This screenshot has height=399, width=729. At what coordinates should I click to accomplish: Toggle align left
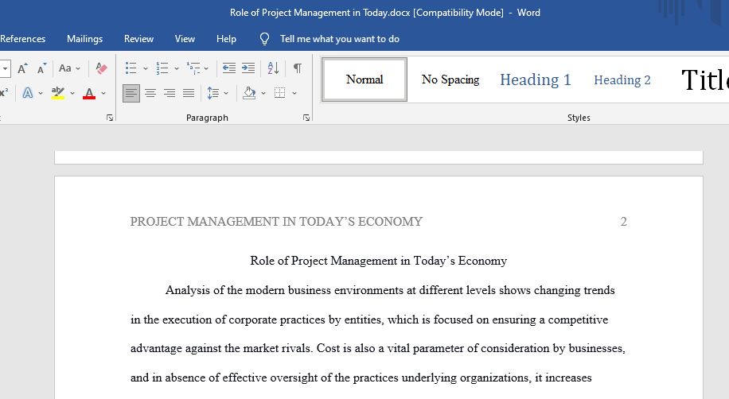(x=131, y=93)
